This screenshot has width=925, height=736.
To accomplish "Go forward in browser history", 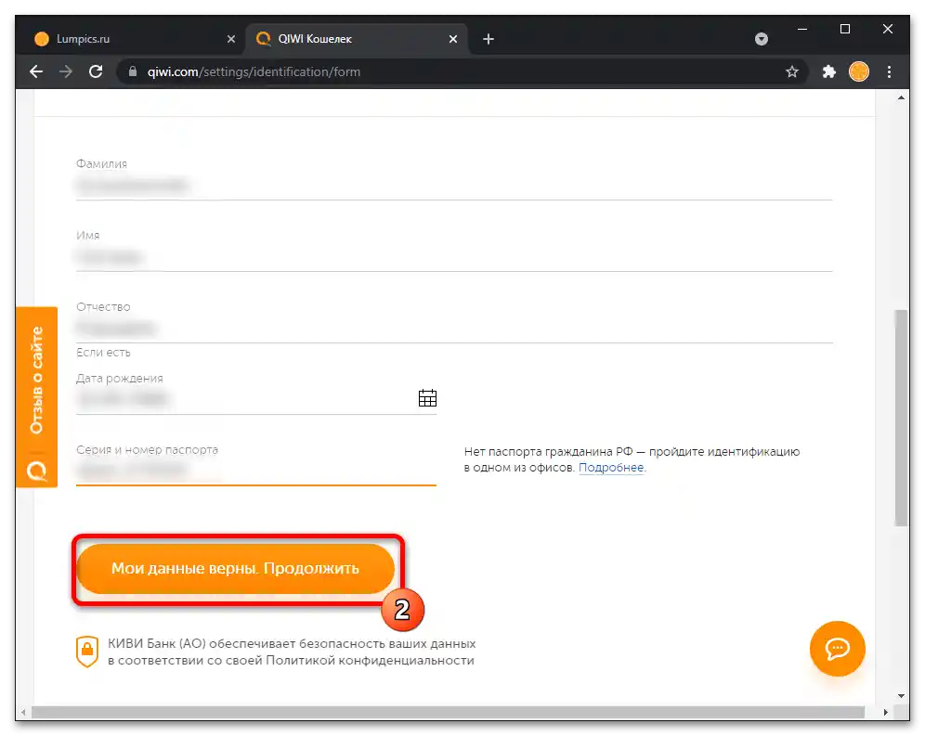I will pyautogui.click(x=66, y=72).
